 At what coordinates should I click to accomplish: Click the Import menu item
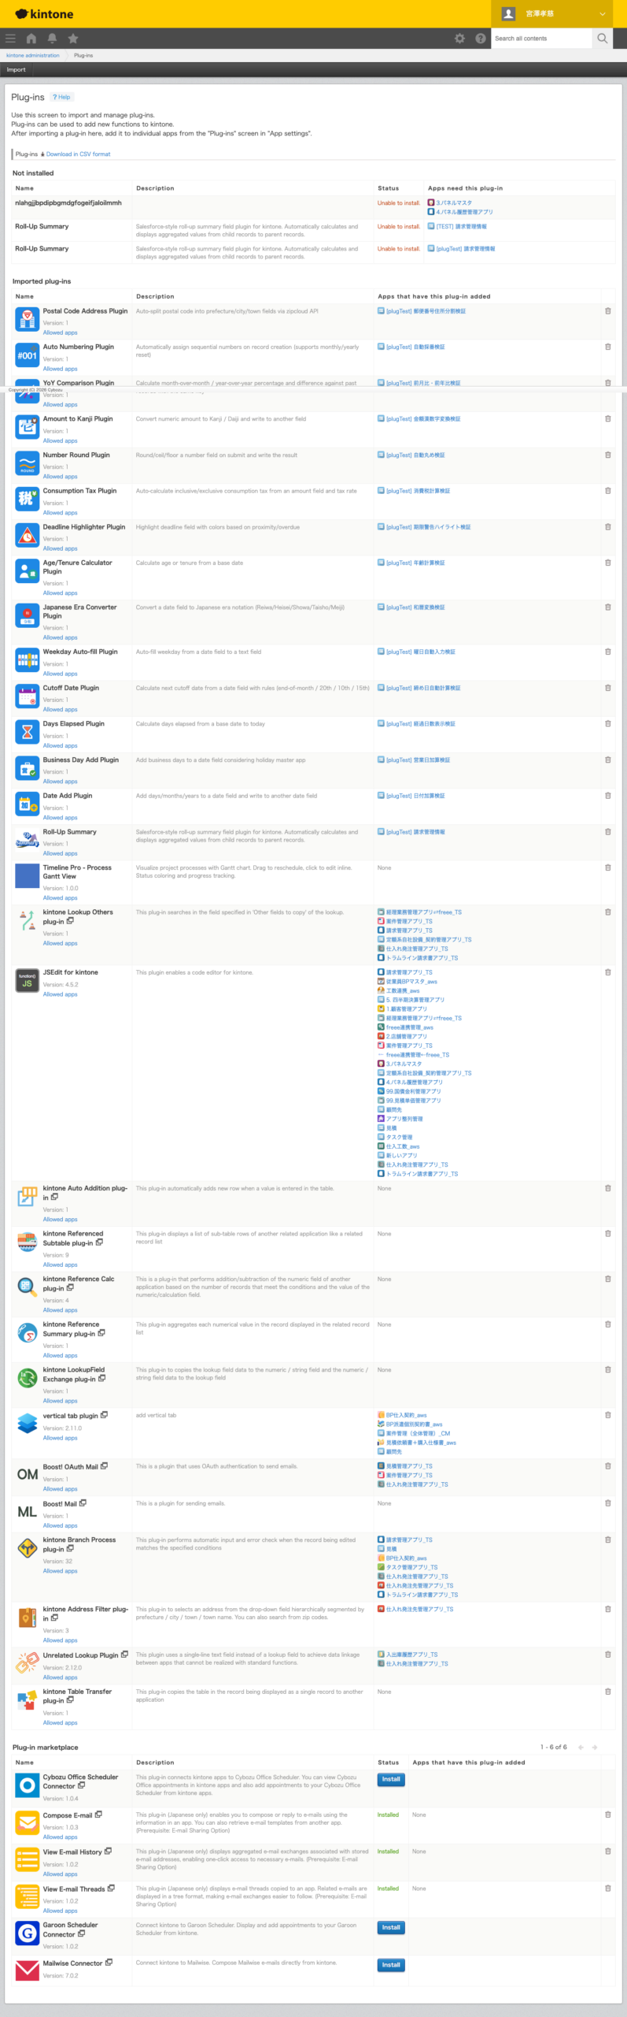tap(17, 69)
